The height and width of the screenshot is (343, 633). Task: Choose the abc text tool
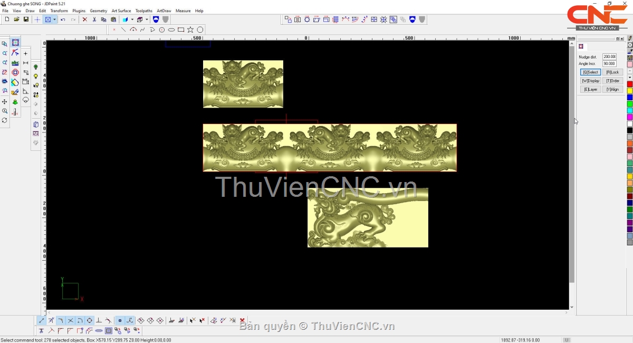[15, 63]
